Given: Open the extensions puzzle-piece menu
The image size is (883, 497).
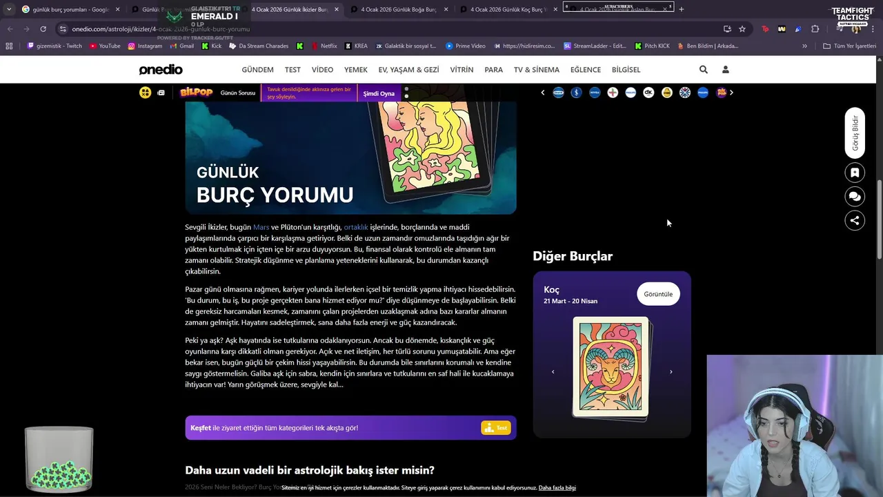Looking at the screenshot, I should click(815, 29).
